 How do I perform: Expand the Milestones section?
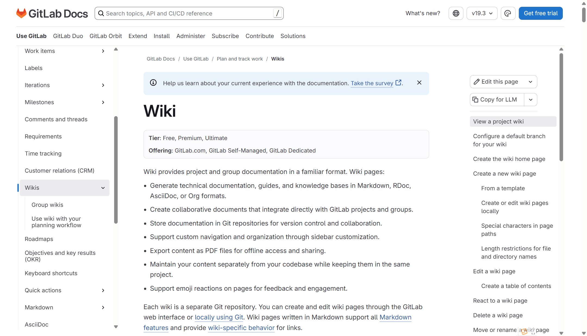pyautogui.click(x=103, y=102)
